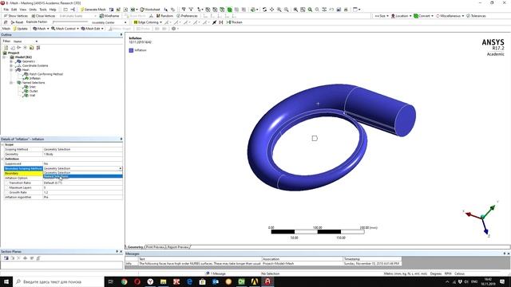Open the Mesh dropdown menu

(41, 29)
